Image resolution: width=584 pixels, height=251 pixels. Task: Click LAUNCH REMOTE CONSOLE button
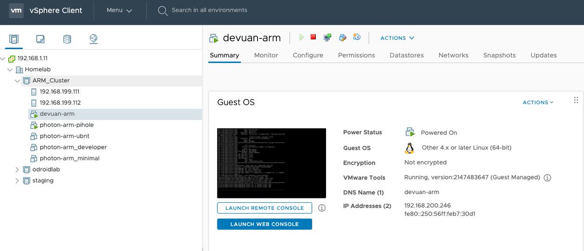tap(264, 208)
